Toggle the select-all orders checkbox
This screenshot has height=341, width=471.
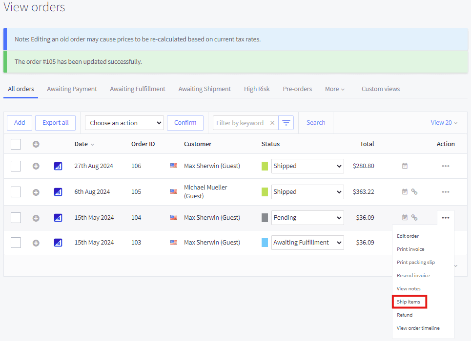[16, 144]
